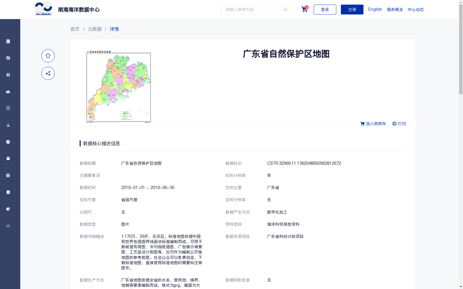Click date range 2019-01-01 – 2019-06-30
The image size is (463, 289).
[148, 188]
